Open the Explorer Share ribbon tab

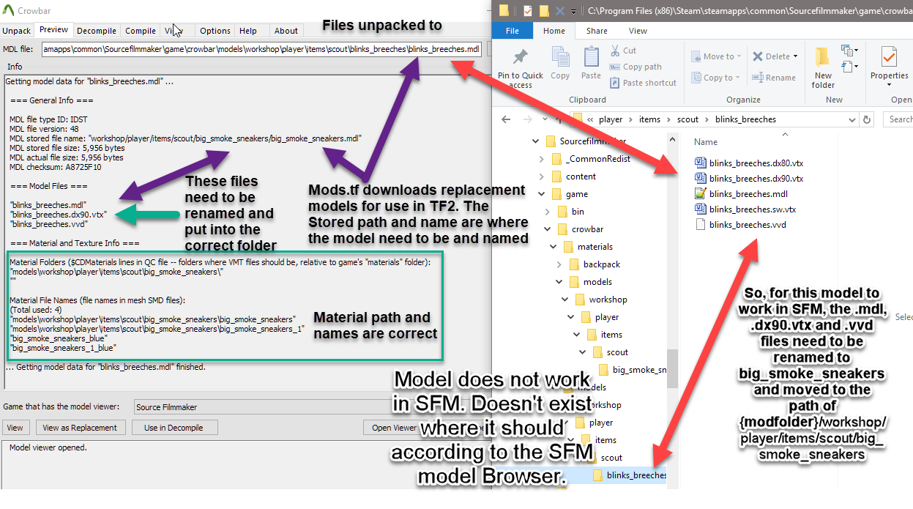(597, 31)
